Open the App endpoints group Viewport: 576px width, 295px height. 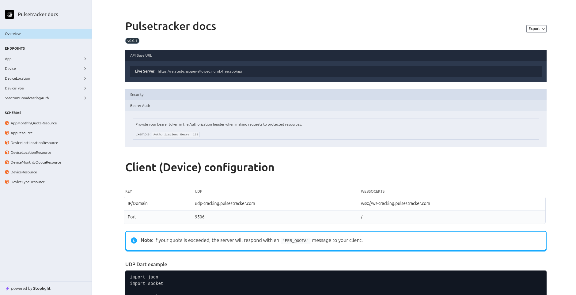46,59
